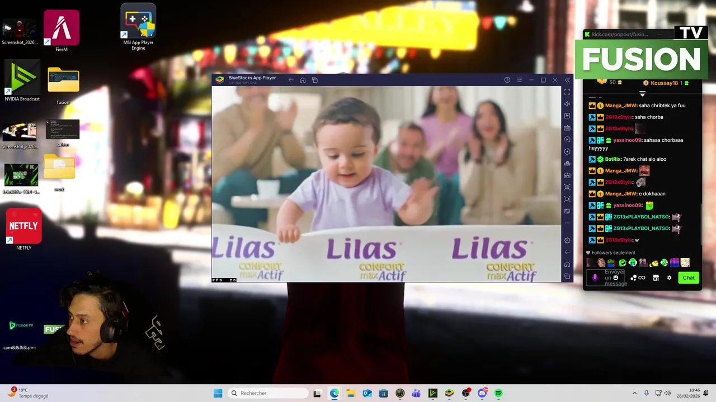
Task: Expand pinned chat collapse arrow
Action: [x=642, y=94]
